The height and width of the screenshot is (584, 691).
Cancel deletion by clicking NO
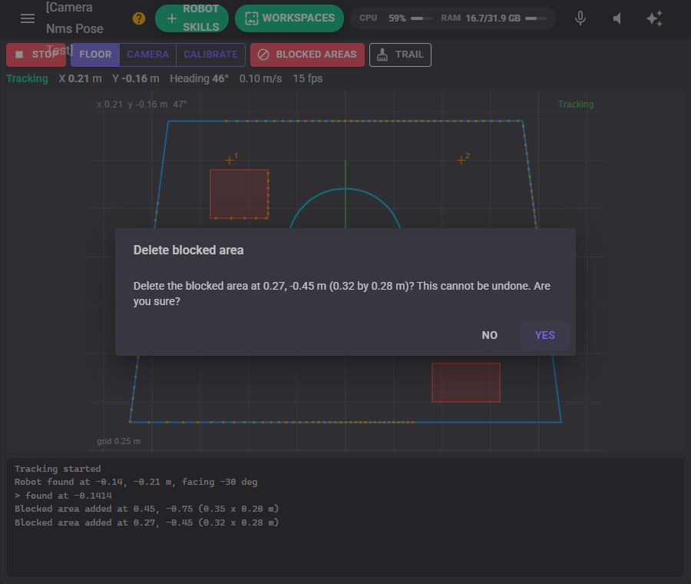coord(490,335)
